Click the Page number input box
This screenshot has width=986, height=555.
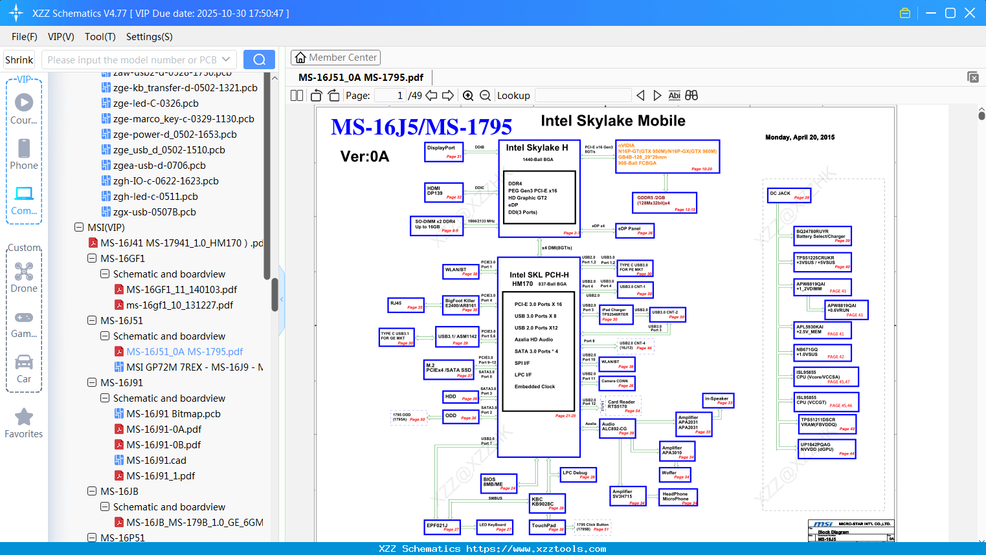[x=390, y=96]
